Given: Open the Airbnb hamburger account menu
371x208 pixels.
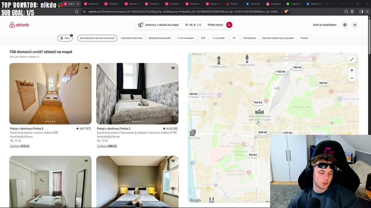Looking at the screenshot, I should click(355, 25).
